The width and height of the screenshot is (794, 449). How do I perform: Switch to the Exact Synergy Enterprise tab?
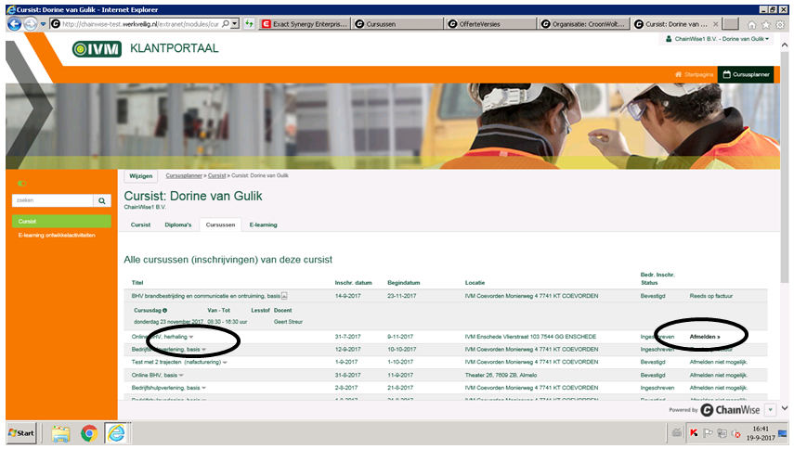pos(305,24)
